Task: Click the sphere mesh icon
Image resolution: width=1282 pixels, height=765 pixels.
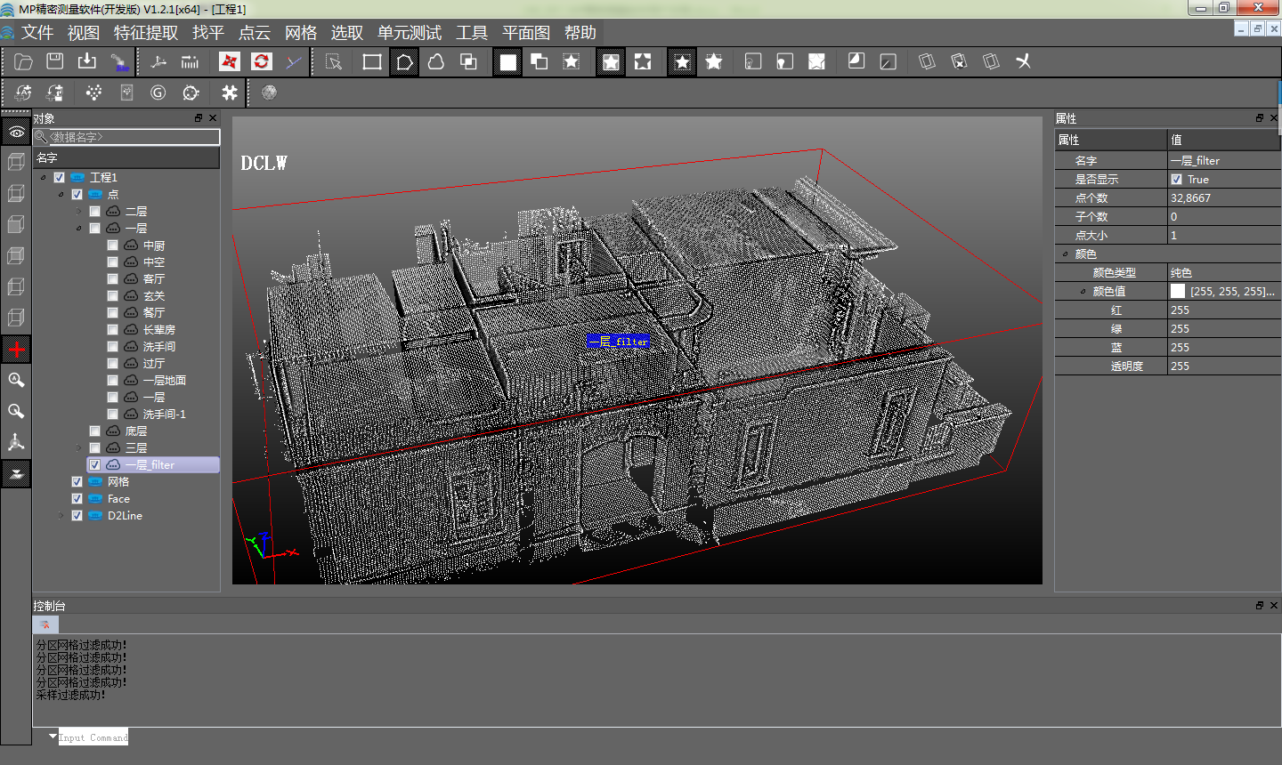Action: tap(269, 93)
